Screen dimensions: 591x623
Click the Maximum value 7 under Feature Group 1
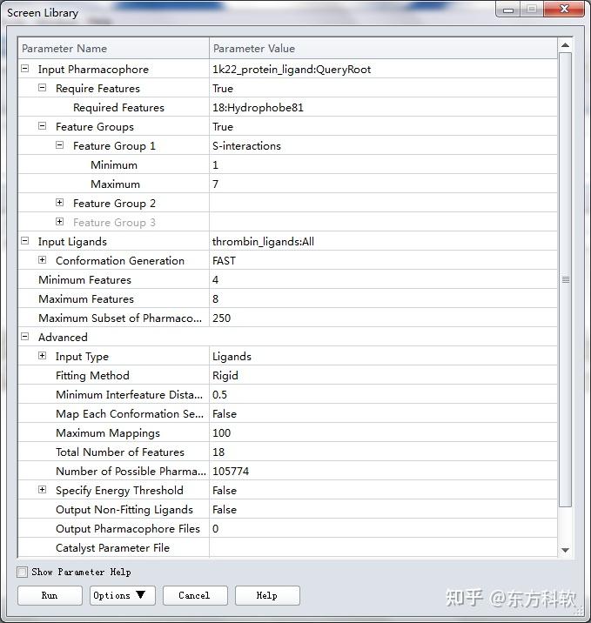pyautogui.click(x=215, y=184)
